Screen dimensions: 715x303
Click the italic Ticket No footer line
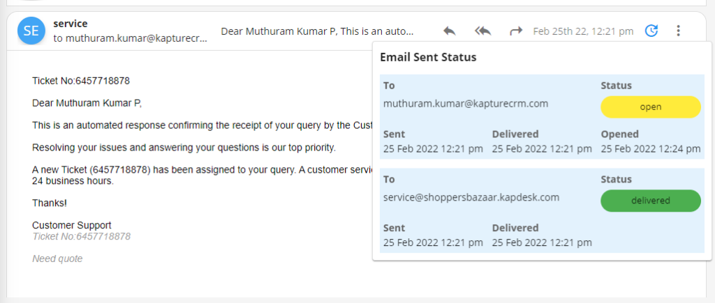81,237
